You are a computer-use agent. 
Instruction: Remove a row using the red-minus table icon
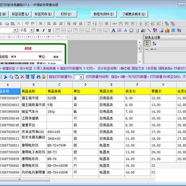pyautogui.click(x=33, y=76)
